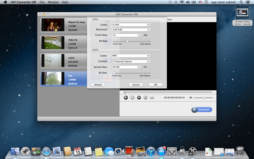Mute audio using the speaker icon
Screen dimensions: 254x159
point(190,98)
